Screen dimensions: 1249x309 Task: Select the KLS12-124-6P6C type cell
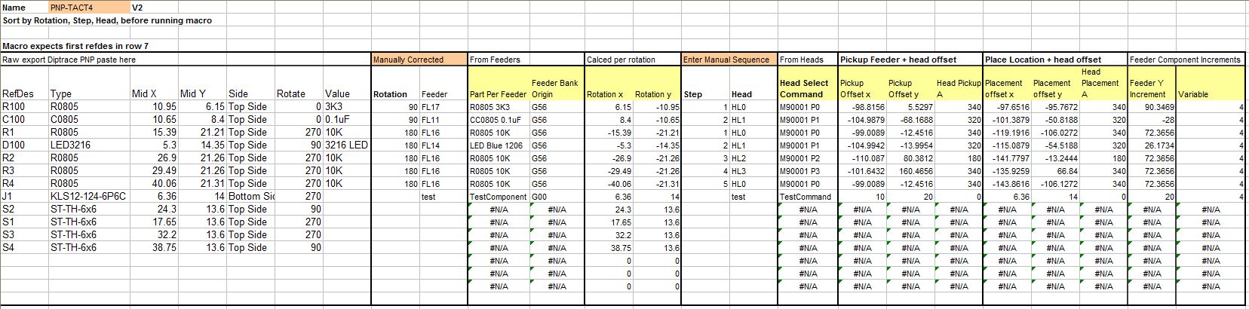click(87, 197)
